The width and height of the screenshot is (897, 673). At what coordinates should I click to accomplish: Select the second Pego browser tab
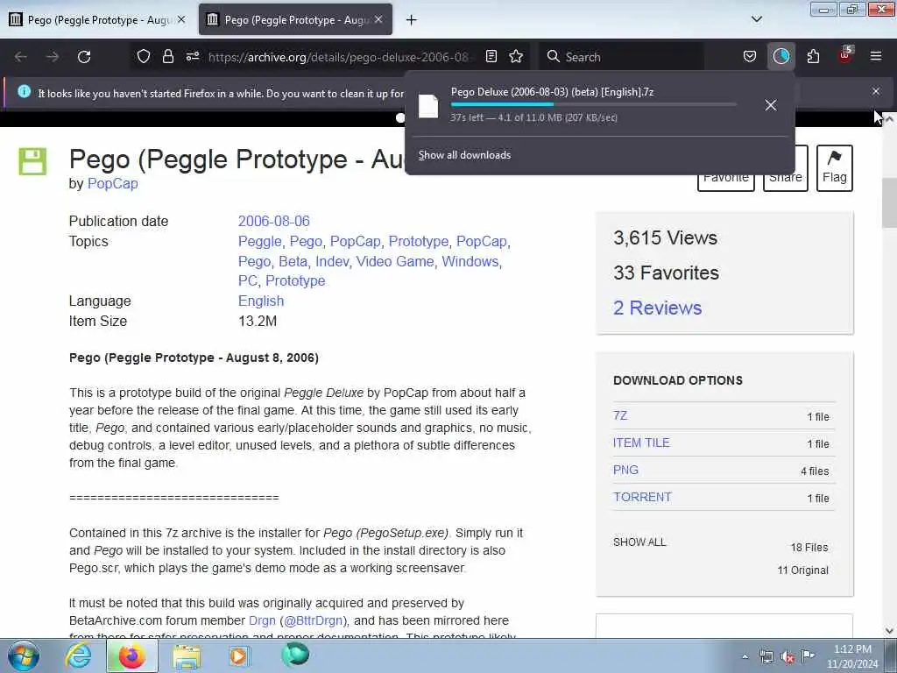click(x=295, y=19)
